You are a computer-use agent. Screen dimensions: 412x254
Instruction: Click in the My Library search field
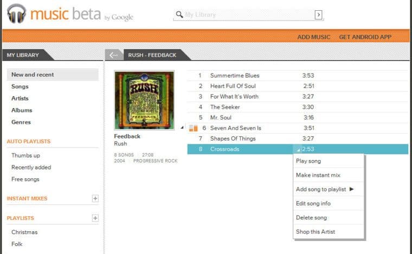click(248, 15)
